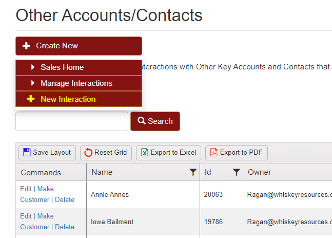Open the Name column filter funnel
Screen dimensions: 332x238
[x=193, y=172]
